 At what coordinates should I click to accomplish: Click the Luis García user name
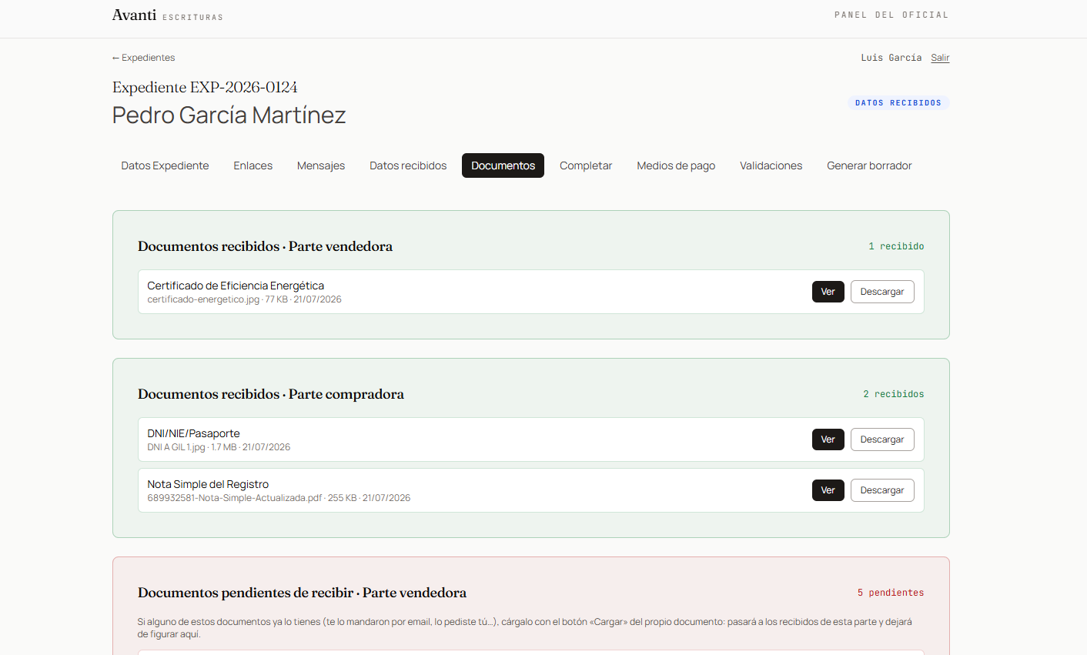(x=891, y=58)
